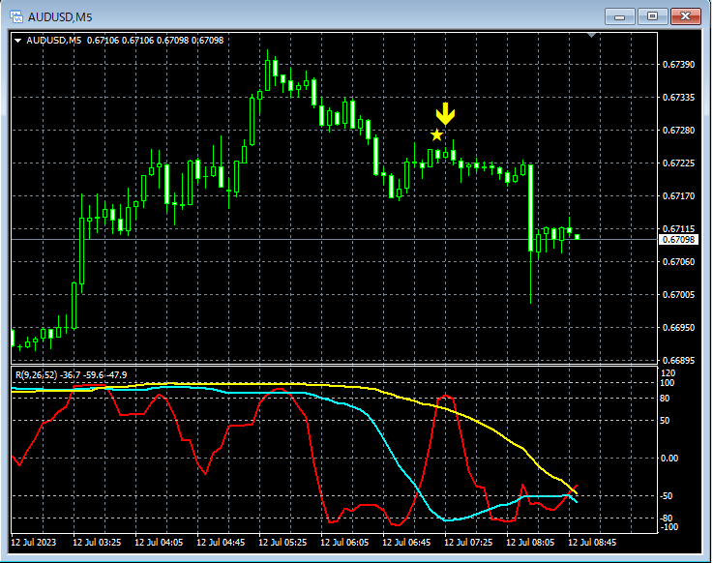Click the 0.66895 price axis label
Image resolution: width=713 pixels, height=563 pixels.
[x=678, y=360]
